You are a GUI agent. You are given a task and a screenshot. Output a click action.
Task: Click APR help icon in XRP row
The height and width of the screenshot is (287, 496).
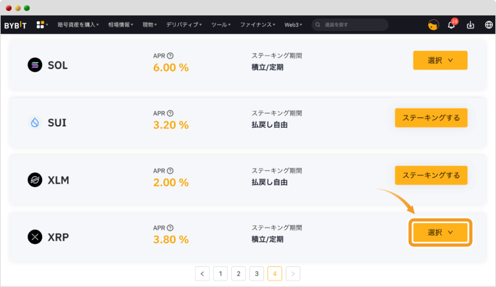[170, 228]
